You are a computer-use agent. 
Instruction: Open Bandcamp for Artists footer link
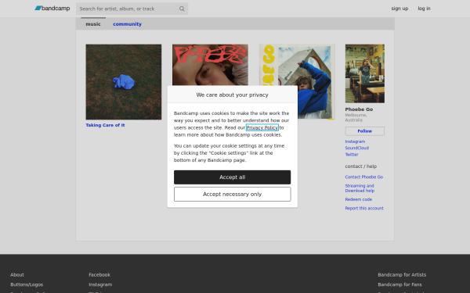point(402,275)
